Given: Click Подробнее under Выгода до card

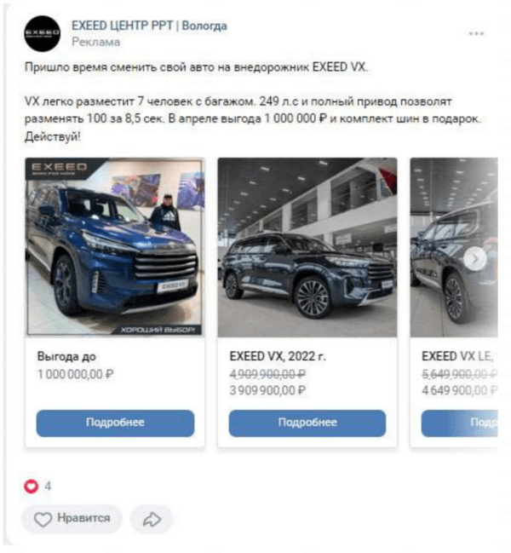Looking at the screenshot, I should coord(115,423).
